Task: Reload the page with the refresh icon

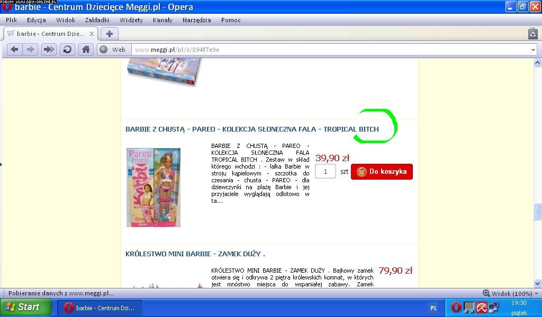Action: coord(67,49)
